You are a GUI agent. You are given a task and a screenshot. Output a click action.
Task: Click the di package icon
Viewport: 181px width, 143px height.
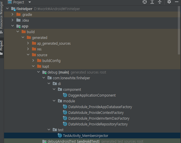pyautogui.click(x=55, y=84)
